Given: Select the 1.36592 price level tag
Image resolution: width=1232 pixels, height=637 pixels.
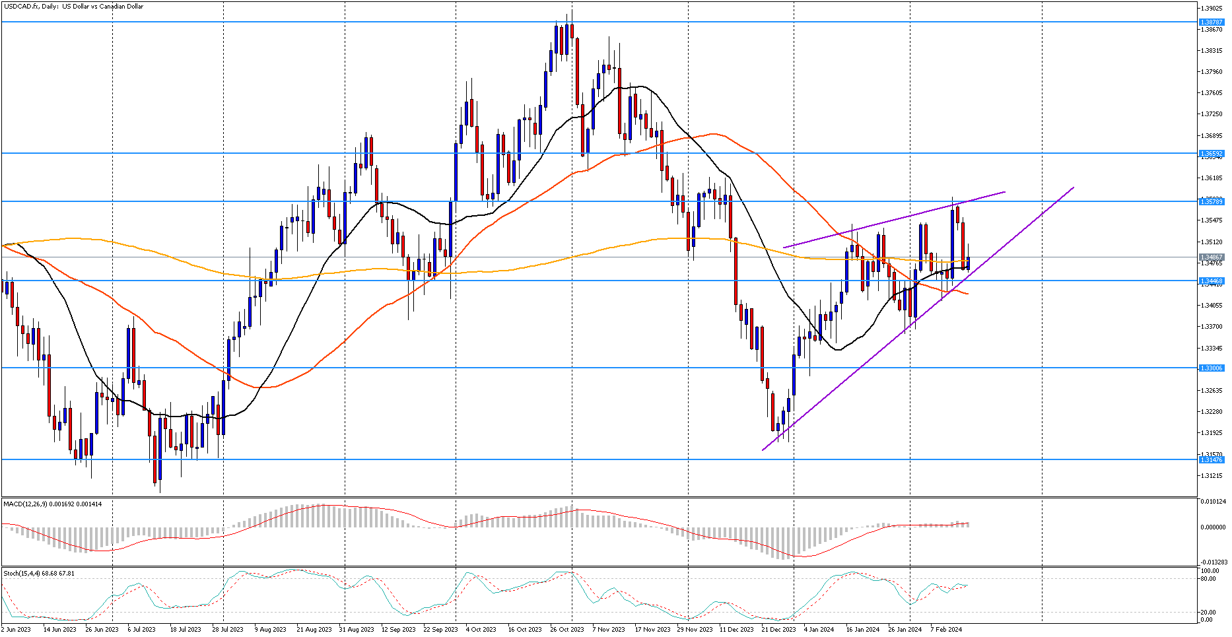Looking at the screenshot, I should click(1212, 154).
